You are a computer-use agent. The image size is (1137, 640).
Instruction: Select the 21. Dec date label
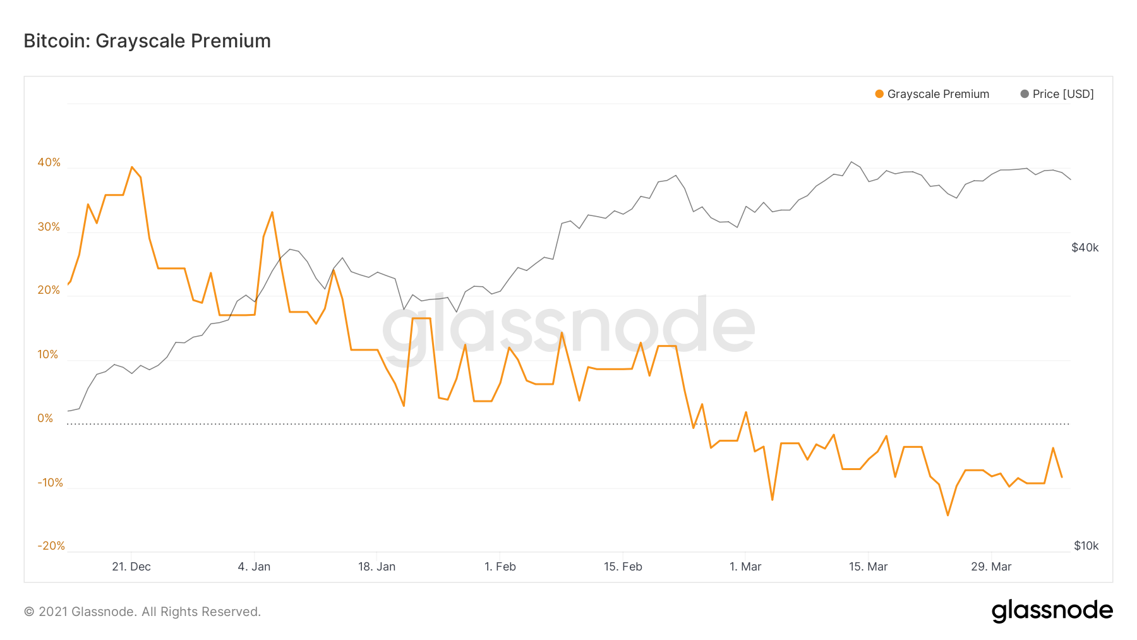coord(131,567)
